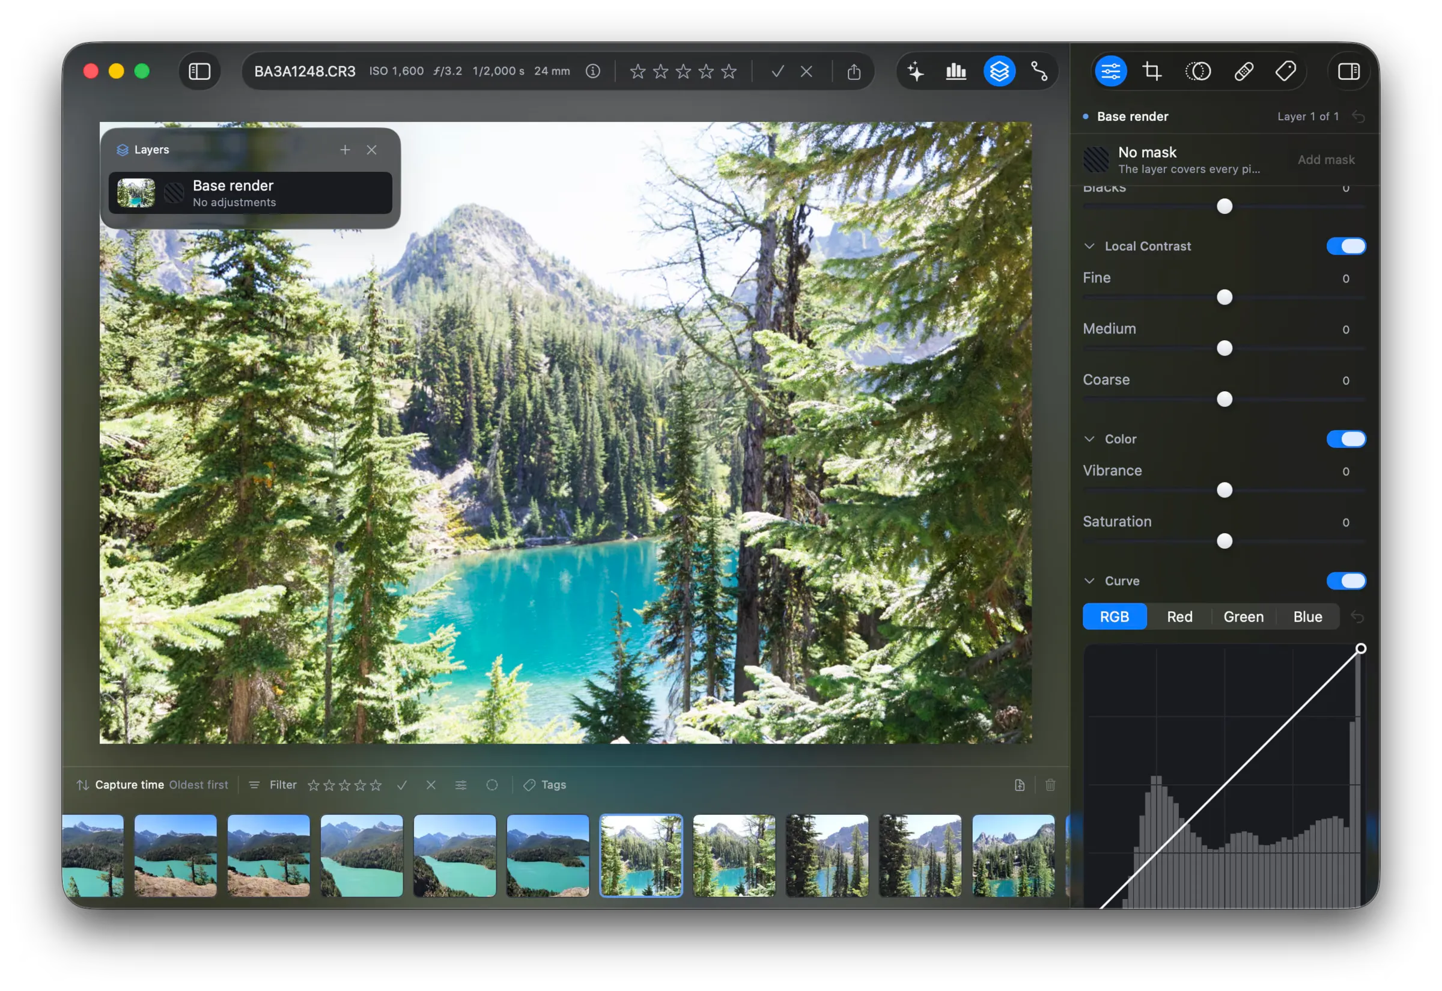Select the Base render layer row

tap(250, 193)
